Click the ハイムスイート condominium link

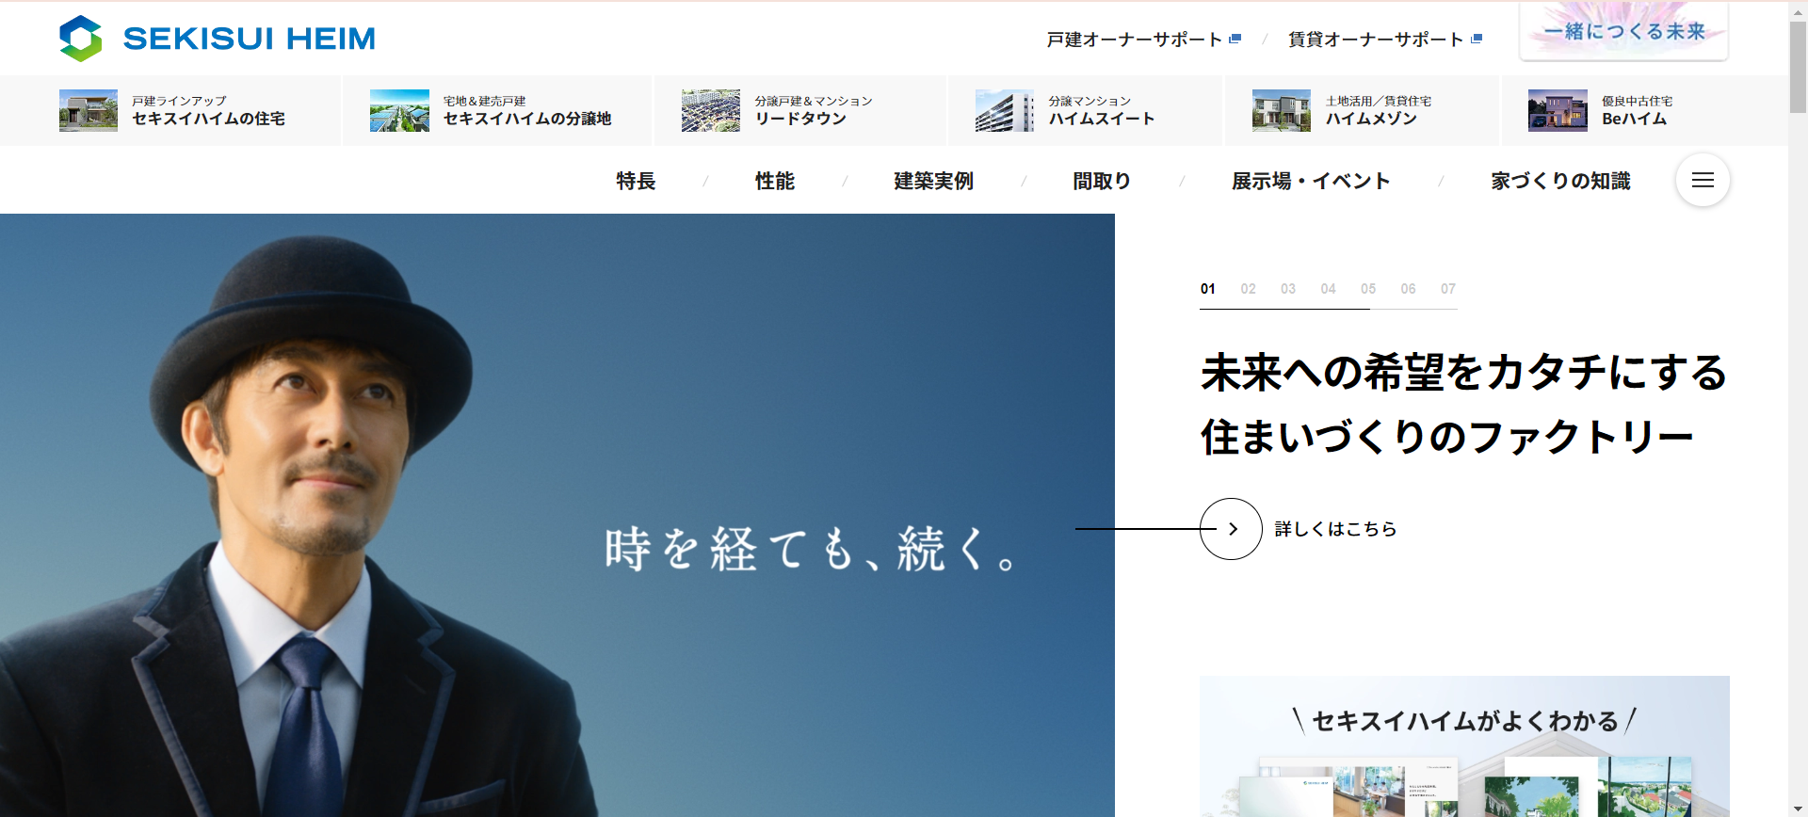(1101, 119)
